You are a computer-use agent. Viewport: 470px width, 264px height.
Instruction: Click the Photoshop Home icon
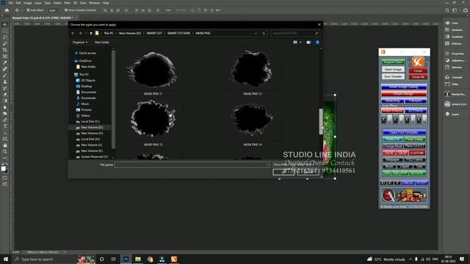(x=7, y=10)
